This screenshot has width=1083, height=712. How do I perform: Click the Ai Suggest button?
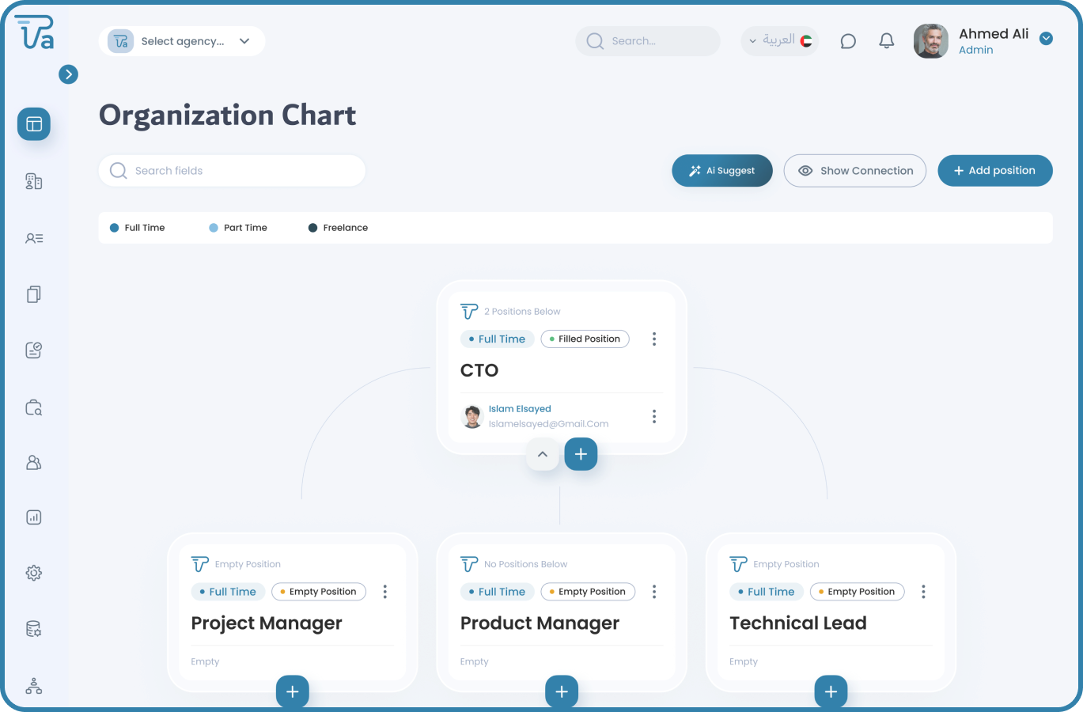pos(721,171)
